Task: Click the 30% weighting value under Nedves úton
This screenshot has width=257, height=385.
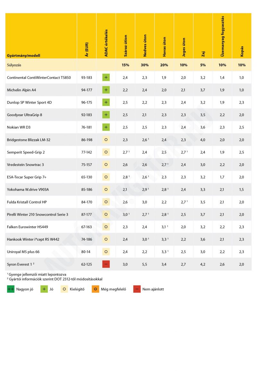Action: pyautogui.click(x=145, y=65)
